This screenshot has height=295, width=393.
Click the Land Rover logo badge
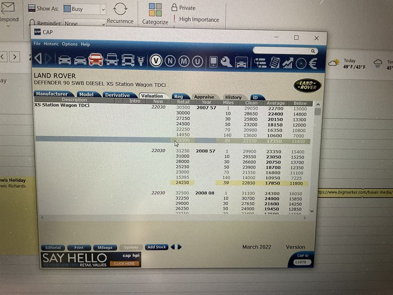307,85
